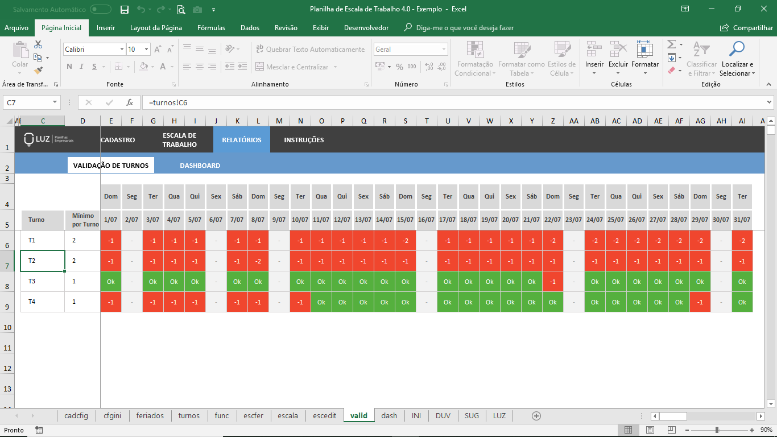
Task: Click the Copy icon in clipboard group
Action: [38, 57]
